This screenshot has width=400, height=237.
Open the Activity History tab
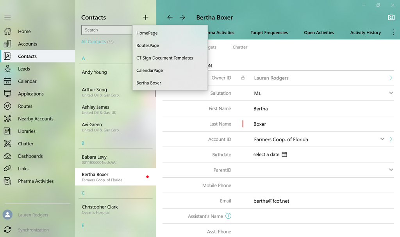pos(365,33)
